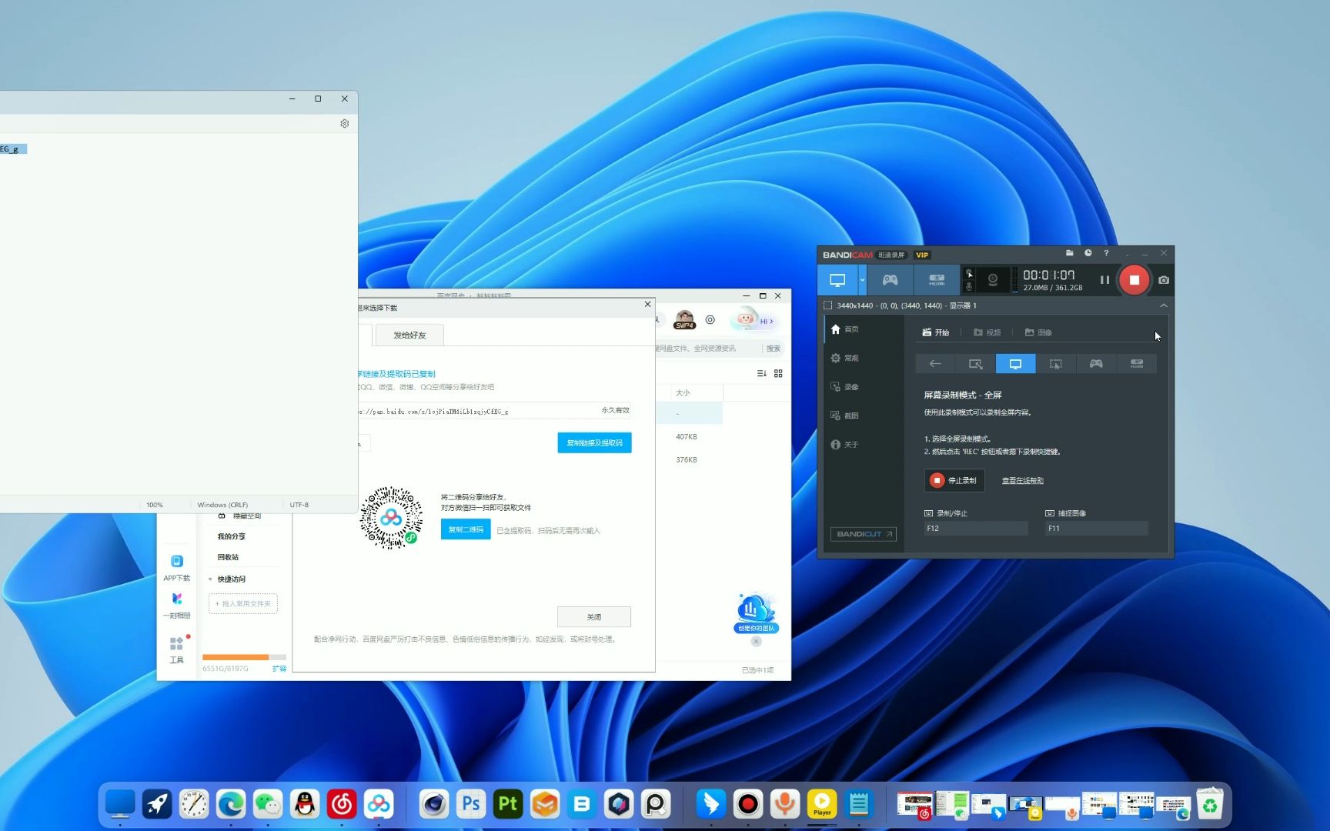Click the Windows (CRLF) status bar entry
Screen dimensions: 1330x831
click(x=222, y=505)
